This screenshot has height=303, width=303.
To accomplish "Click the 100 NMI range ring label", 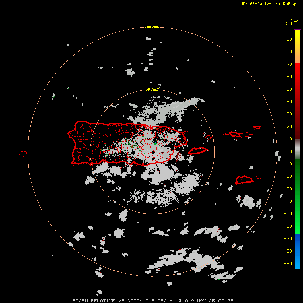I will (x=152, y=27).
